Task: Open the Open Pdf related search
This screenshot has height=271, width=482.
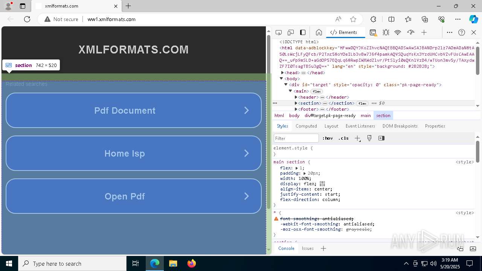Action: 134,196
